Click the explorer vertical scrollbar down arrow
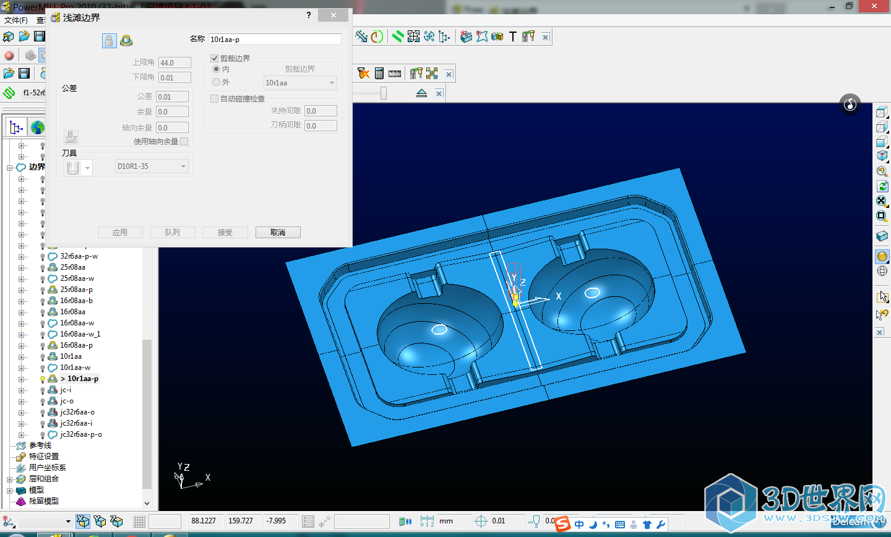Image resolution: width=891 pixels, height=537 pixels. tap(147, 504)
